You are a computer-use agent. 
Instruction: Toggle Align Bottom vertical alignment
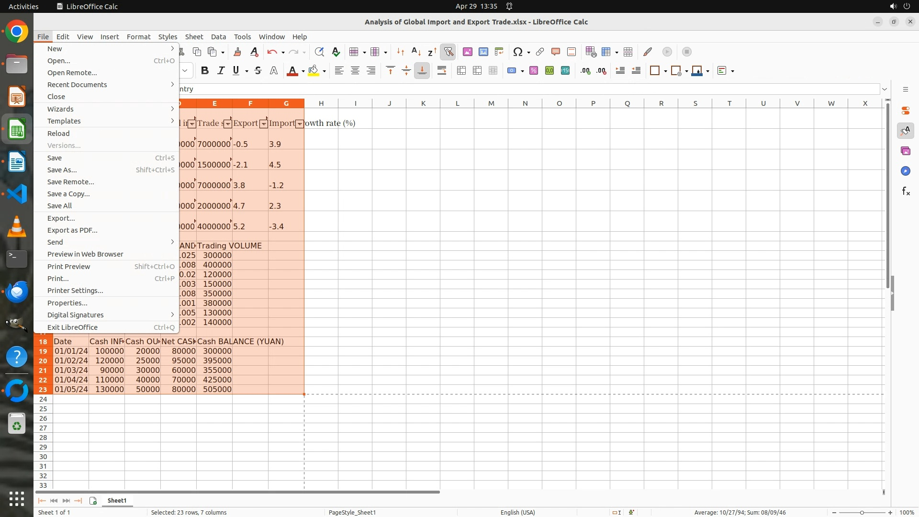(422, 71)
